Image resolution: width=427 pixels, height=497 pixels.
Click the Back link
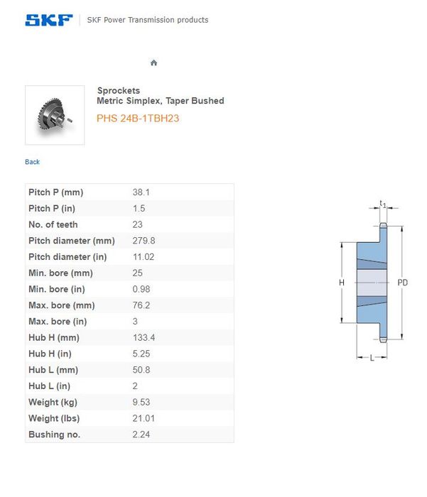[33, 162]
